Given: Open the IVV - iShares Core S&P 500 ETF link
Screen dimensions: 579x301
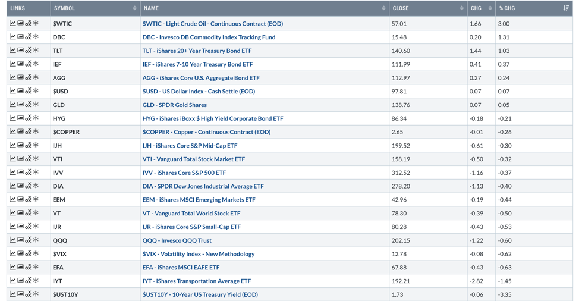Looking at the screenshot, I should (184, 173).
